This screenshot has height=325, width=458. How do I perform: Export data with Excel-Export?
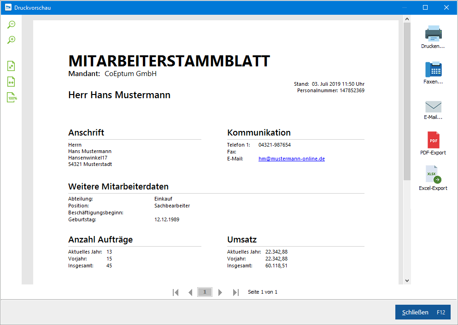[x=433, y=178]
